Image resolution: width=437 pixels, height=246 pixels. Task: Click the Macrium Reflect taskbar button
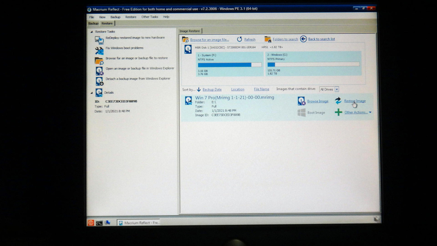point(139,223)
